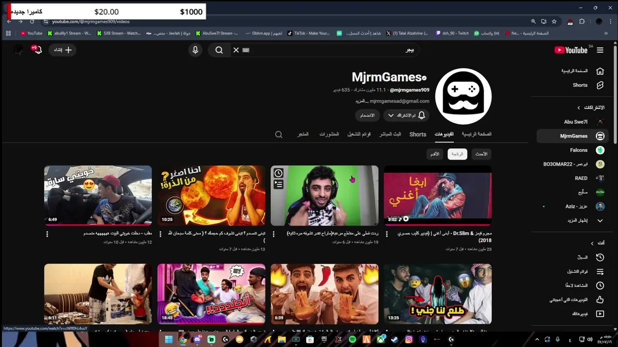
Task: Open the 'طلع لنا جني' video thumbnail
Action: pyautogui.click(x=438, y=294)
